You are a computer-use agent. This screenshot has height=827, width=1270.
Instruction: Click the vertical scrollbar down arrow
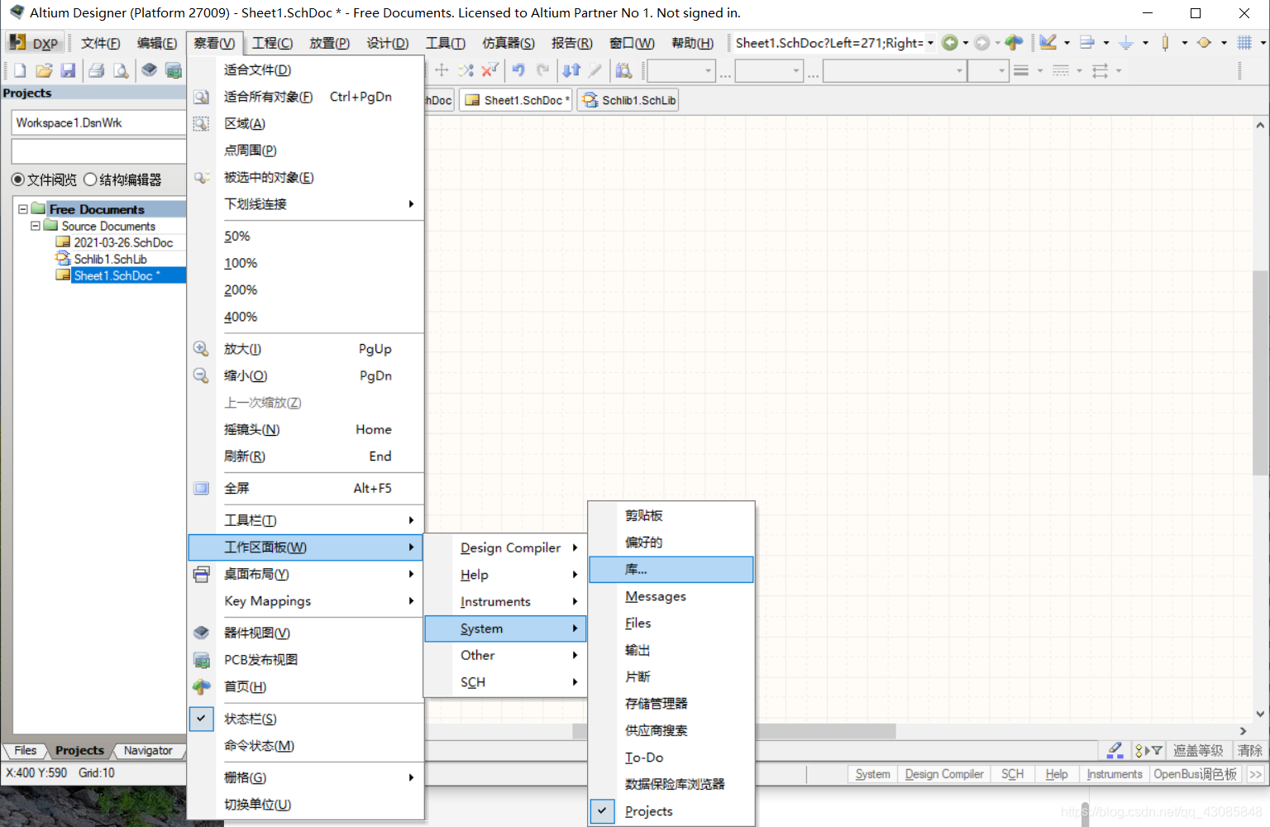pyautogui.click(x=1260, y=714)
